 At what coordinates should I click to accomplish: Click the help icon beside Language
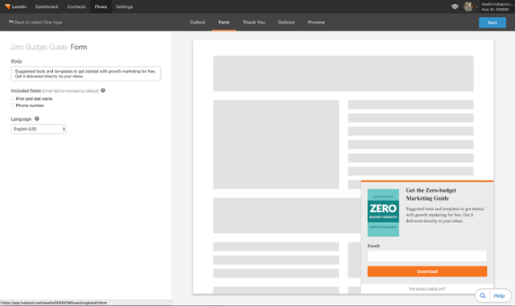tap(37, 118)
